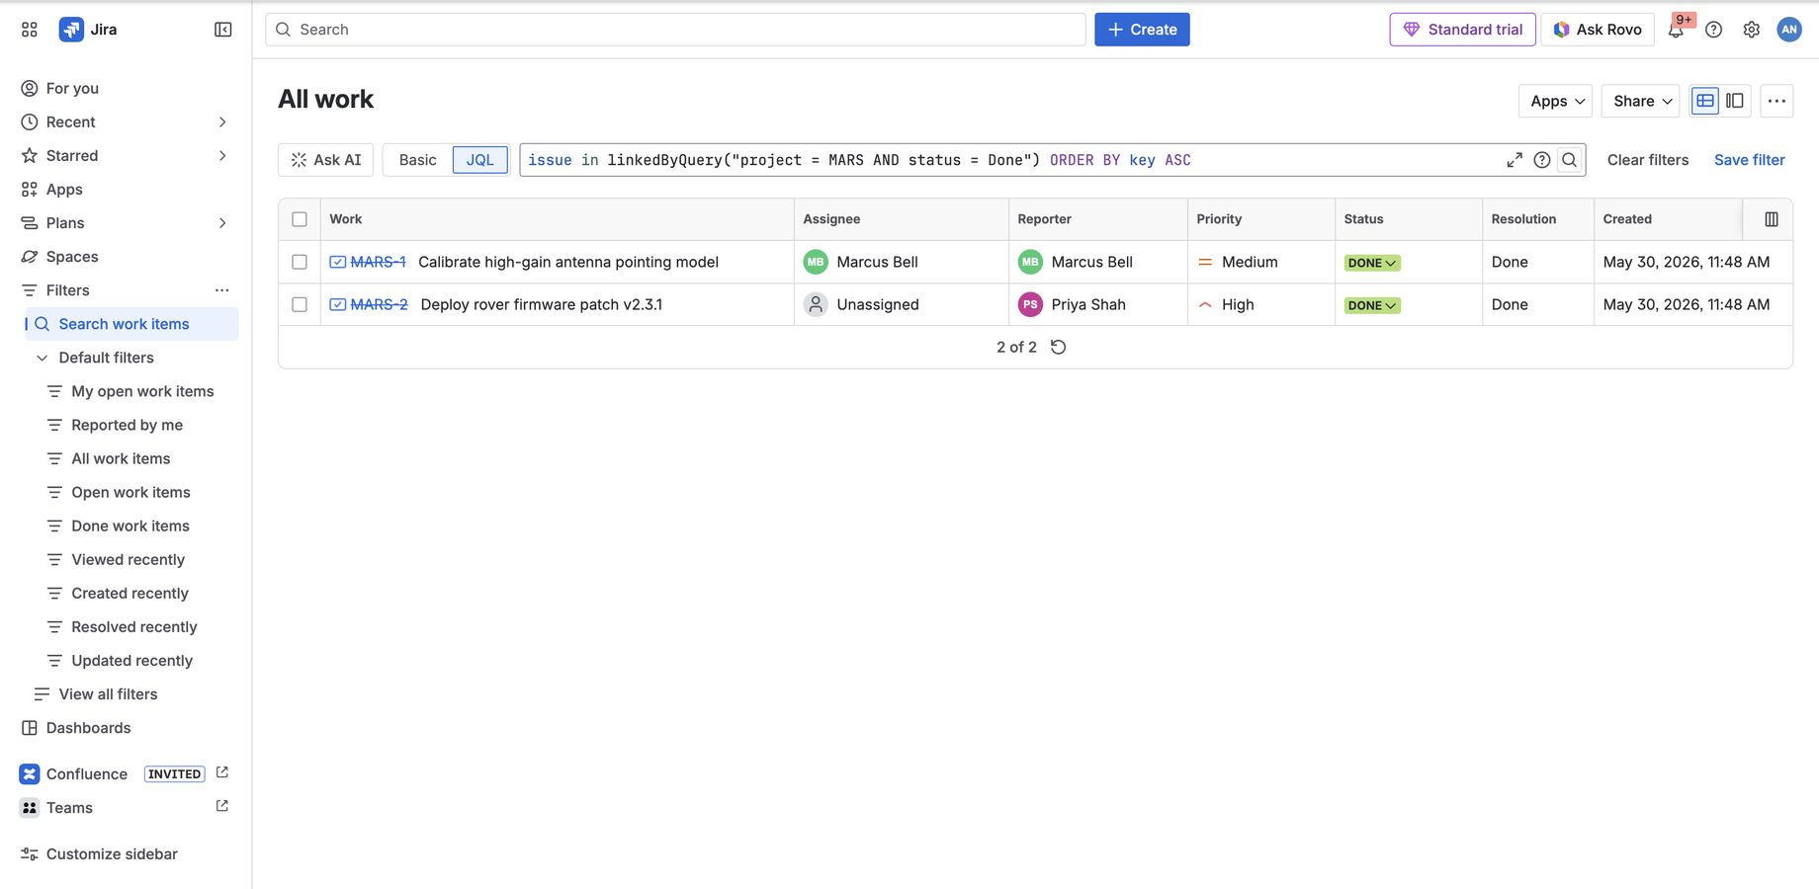Switch to list view icon

(1705, 101)
